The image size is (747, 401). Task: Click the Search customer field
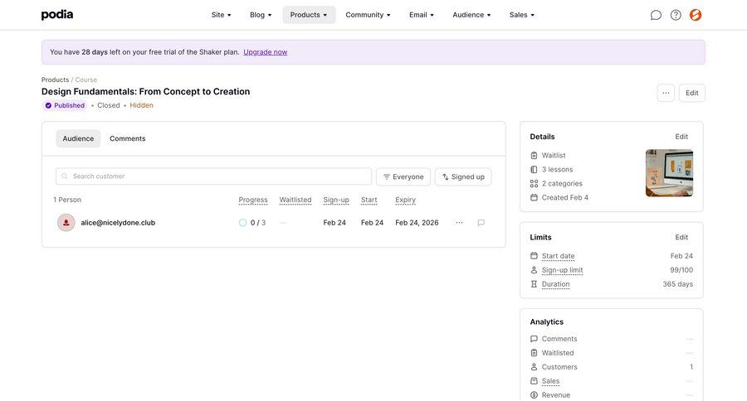click(213, 176)
